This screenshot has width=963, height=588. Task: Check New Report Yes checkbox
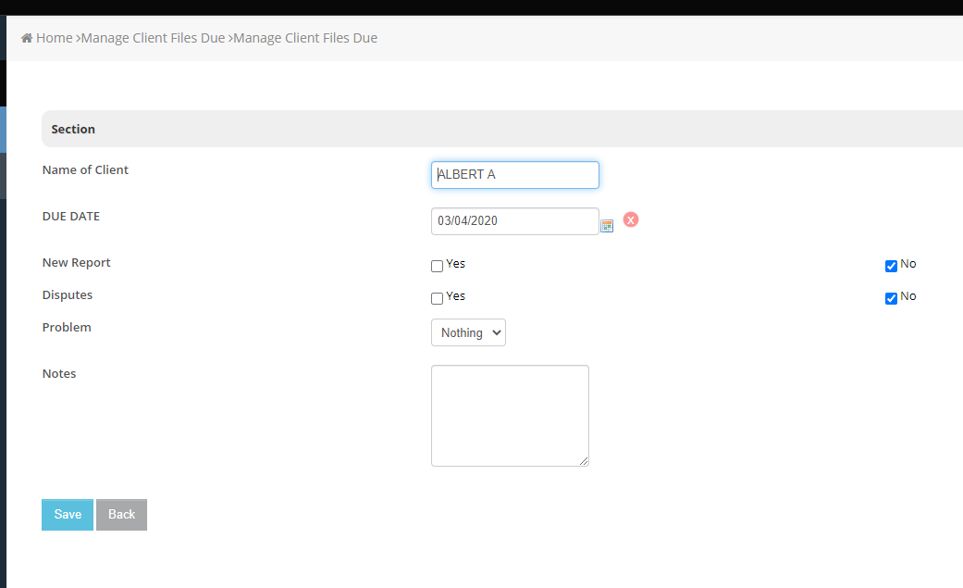[x=438, y=266]
